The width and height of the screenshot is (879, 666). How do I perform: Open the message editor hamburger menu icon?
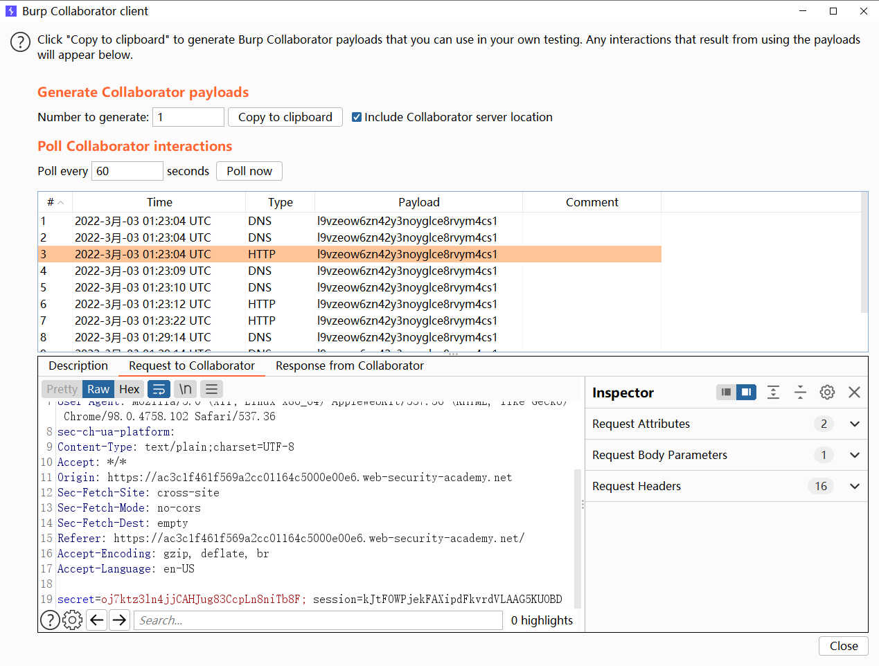[212, 389]
